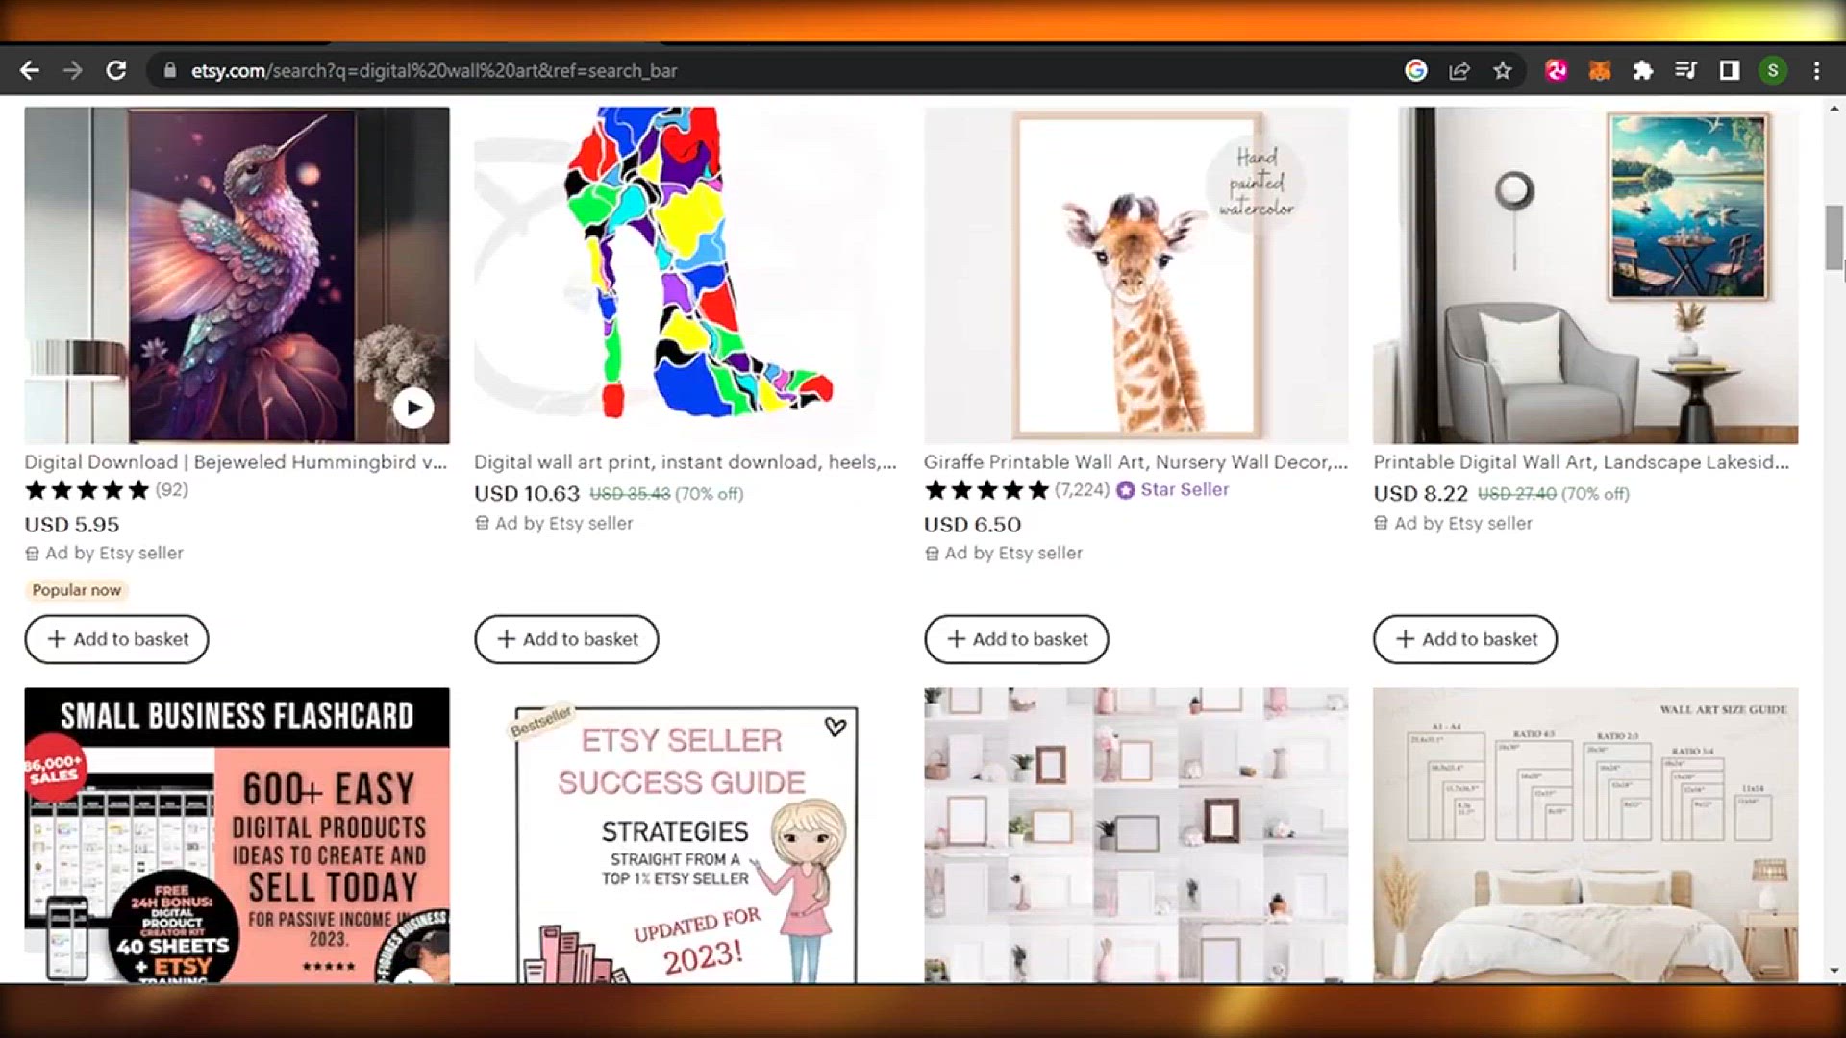Open Landscape Lakeside wall art image
Screen dimensions: 1846x1038
click(1585, 275)
